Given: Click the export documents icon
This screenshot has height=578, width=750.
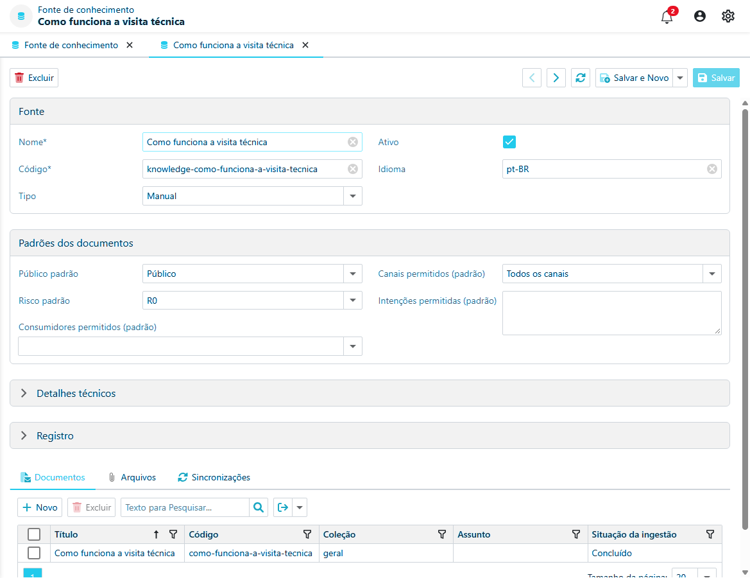Looking at the screenshot, I should (x=283, y=507).
